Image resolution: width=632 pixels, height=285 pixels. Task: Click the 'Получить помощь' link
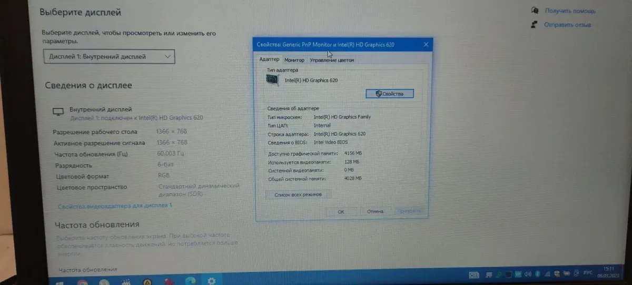pyautogui.click(x=570, y=11)
